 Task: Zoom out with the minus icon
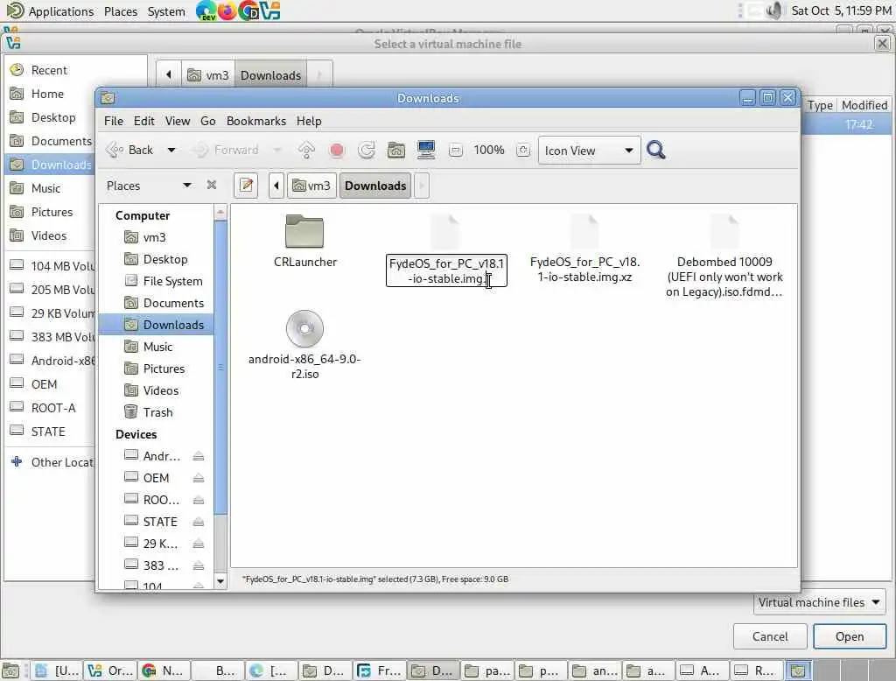click(x=455, y=151)
